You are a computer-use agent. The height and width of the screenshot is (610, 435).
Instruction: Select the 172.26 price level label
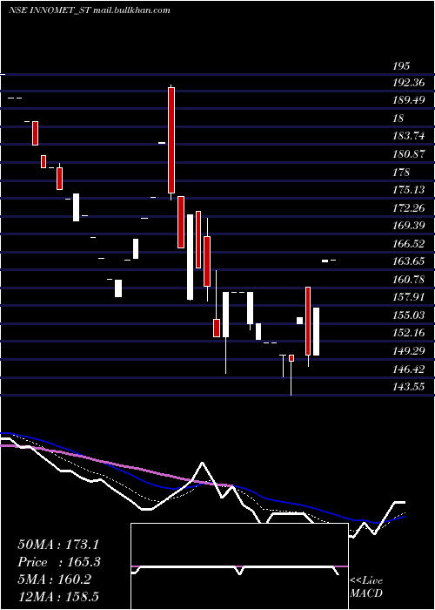point(409,208)
